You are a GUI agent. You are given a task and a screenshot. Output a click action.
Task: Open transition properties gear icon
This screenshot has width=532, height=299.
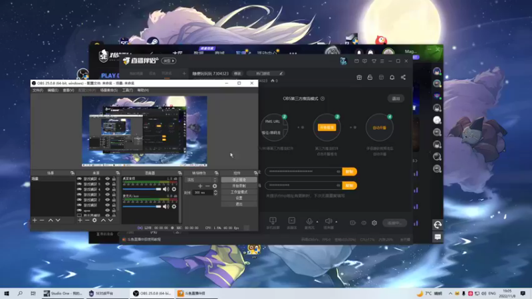tap(215, 186)
